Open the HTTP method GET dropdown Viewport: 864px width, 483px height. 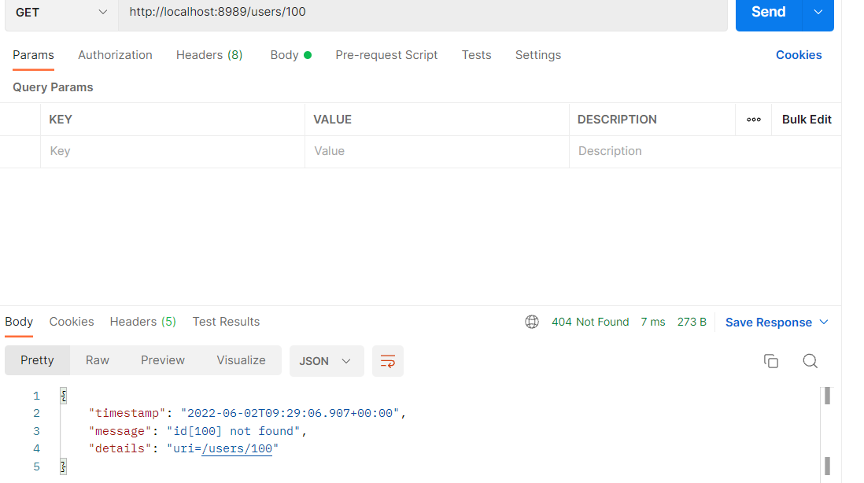(61, 12)
